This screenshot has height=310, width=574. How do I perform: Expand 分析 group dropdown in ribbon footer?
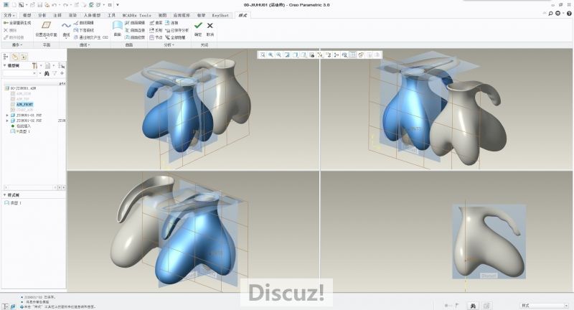169,44
